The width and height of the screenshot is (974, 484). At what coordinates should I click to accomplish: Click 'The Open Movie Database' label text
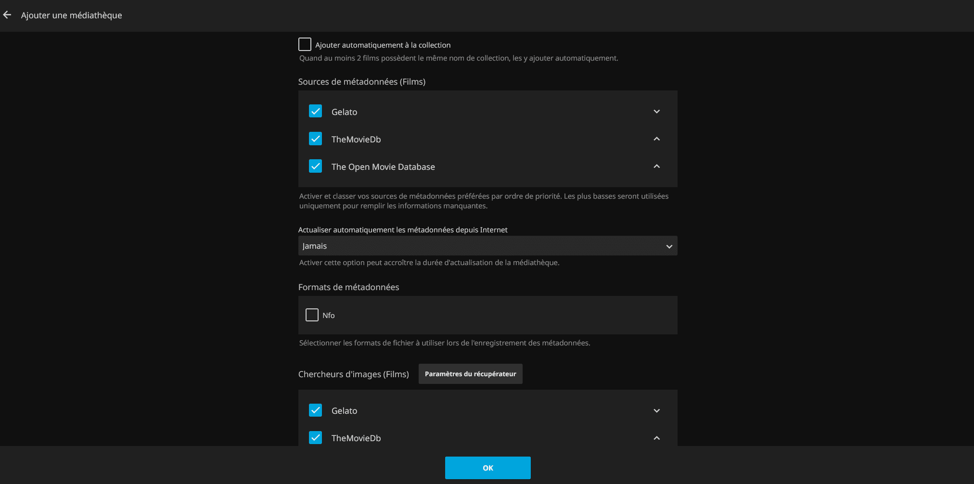pyautogui.click(x=383, y=167)
